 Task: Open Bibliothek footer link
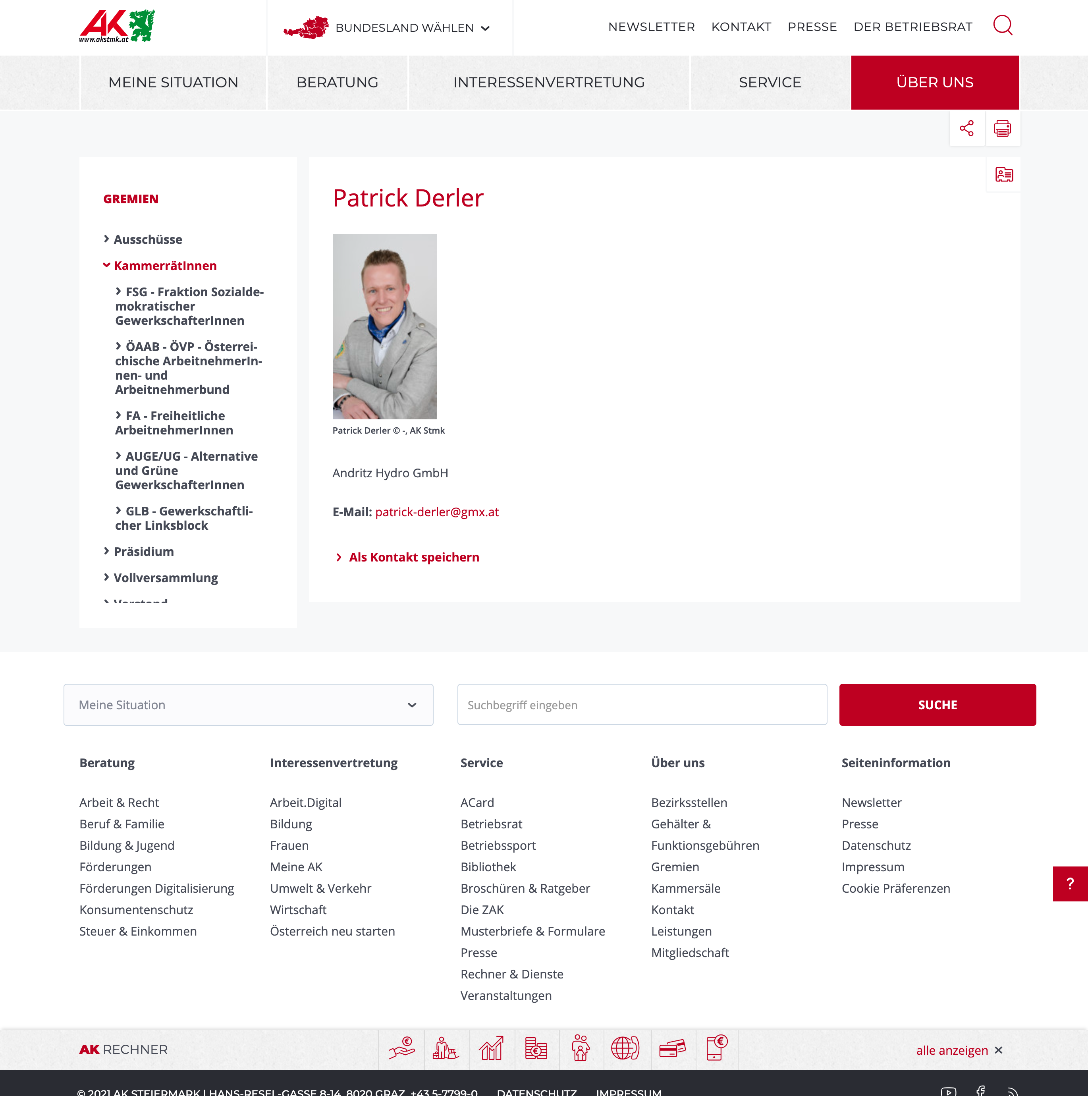click(488, 867)
